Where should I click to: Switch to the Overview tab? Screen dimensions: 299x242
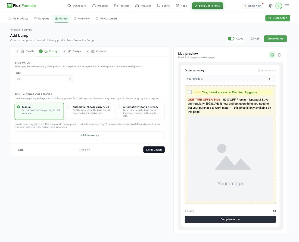click(82, 18)
